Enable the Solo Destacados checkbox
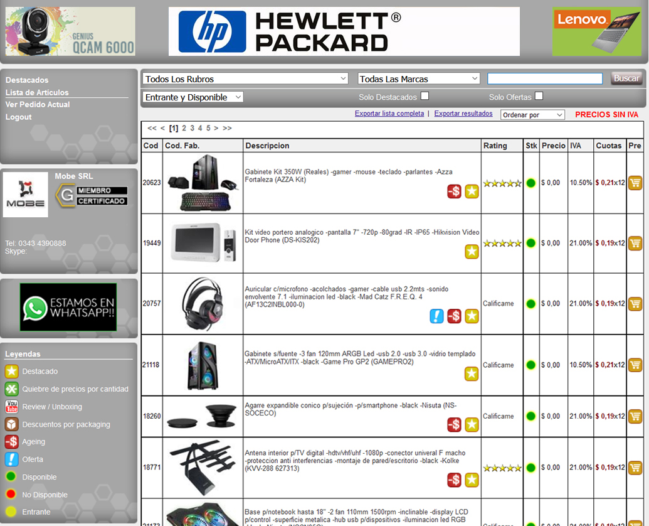This screenshot has height=526, width=649. [x=425, y=96]
